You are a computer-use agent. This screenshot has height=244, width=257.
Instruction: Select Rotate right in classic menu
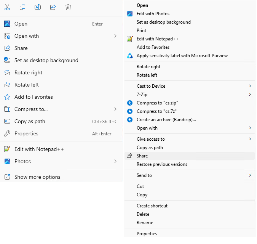[148, 67]
